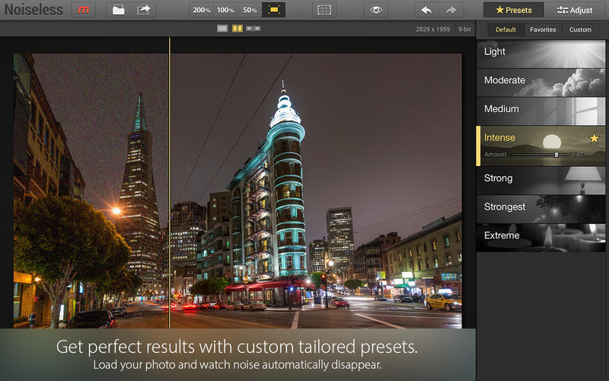Viewport: 609px width, 381px height.
Task: Click the undo arrow
Action: (x=426, y=10)
